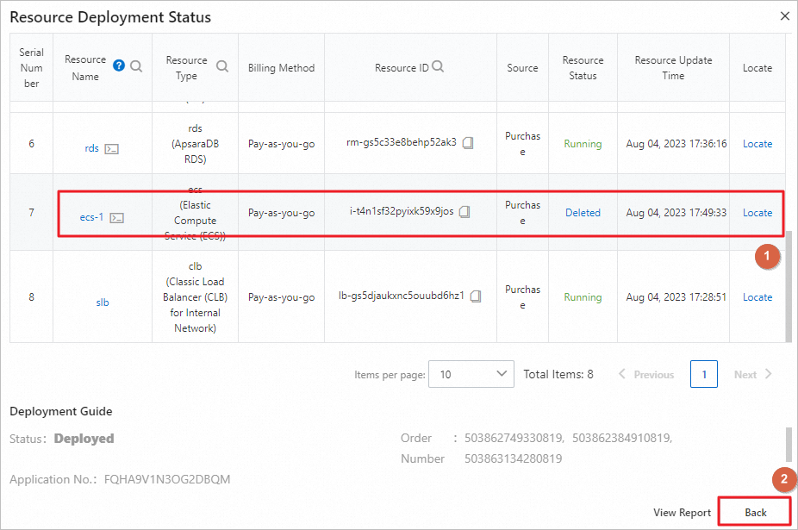
Task: Click Locate for the rds row
Action: pos(757,144)
